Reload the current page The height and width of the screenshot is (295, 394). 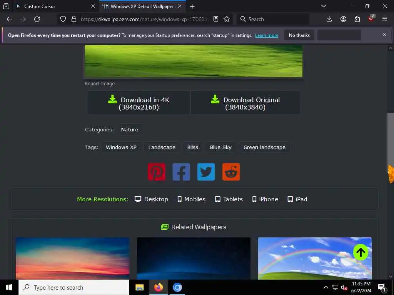37,19
